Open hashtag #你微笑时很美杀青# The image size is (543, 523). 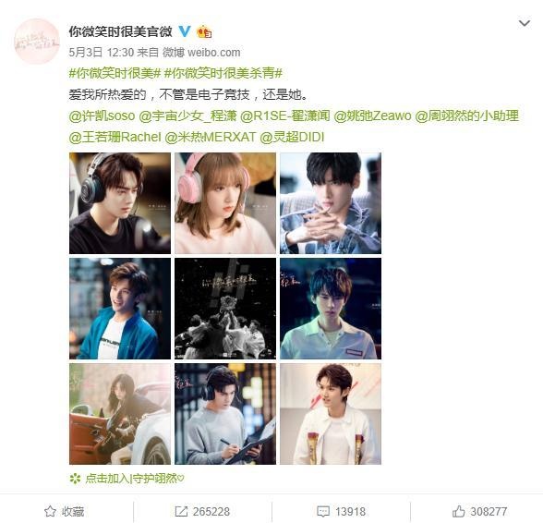click(x=223, y=73)
